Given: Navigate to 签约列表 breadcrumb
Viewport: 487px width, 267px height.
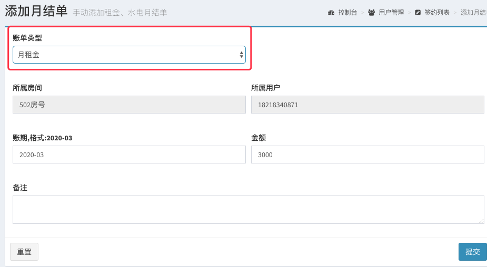Looking at the screenshot, I should 437,13.
